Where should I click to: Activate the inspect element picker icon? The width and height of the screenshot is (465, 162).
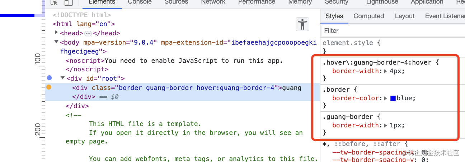54,2
